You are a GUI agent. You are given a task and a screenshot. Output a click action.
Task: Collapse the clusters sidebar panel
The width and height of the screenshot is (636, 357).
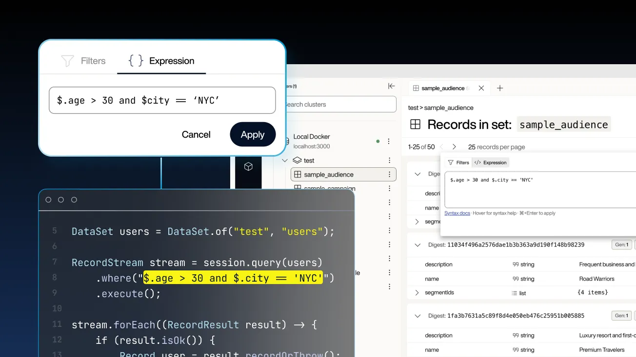pyautogui.click(x=391, y=86)
